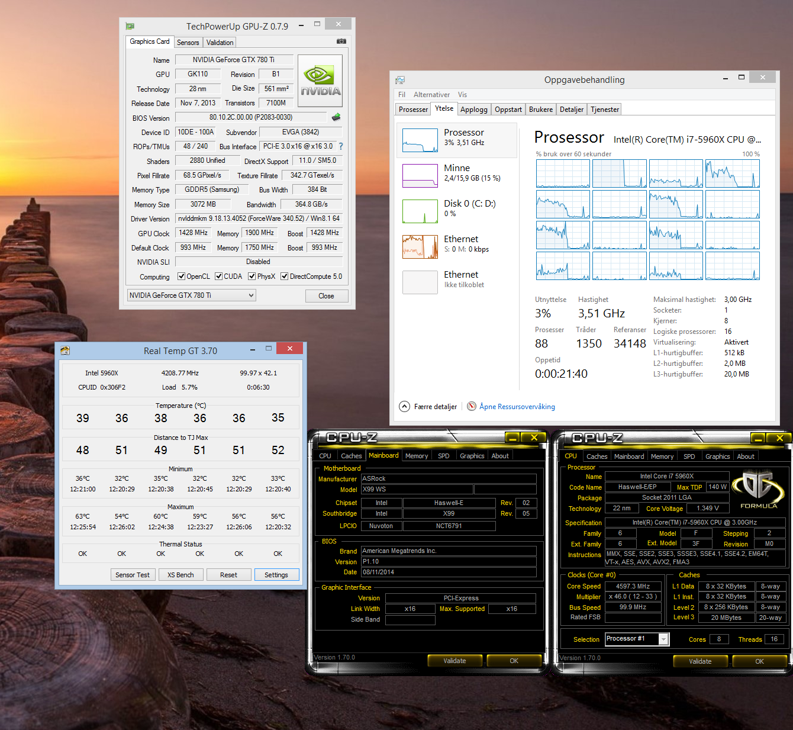Viewport: 793px width, 730px height.
Task: Toggle the OpenCL checkbox
Action: 182,276
